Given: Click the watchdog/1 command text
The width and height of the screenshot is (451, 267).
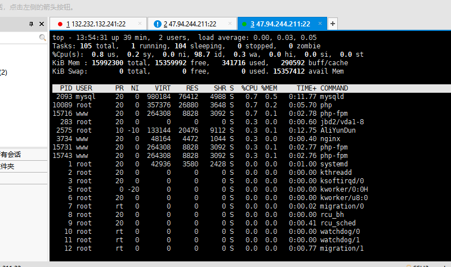Looking at the screenshot, I should pyautogui.click(x=340, y=240).
